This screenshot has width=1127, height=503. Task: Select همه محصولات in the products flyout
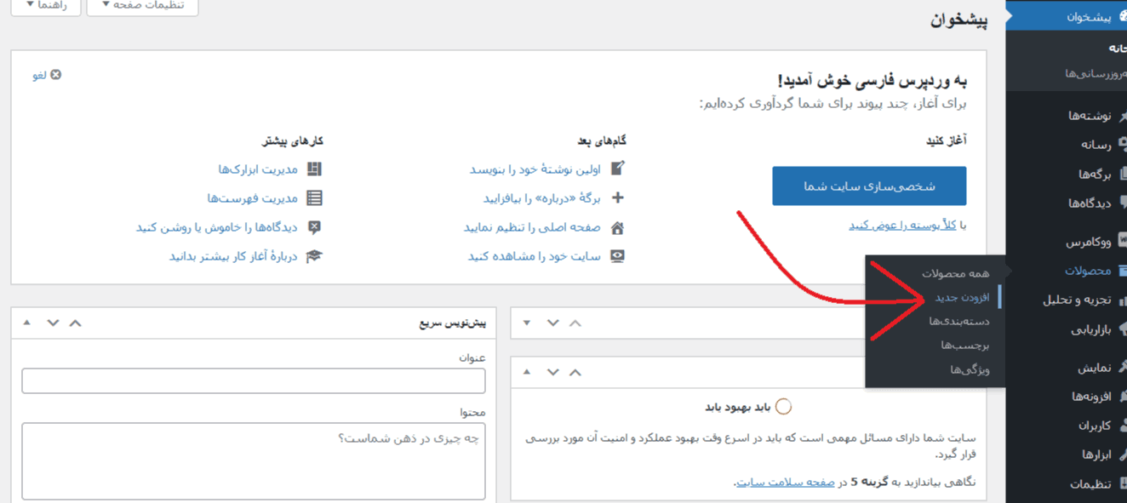coord(955,273)
